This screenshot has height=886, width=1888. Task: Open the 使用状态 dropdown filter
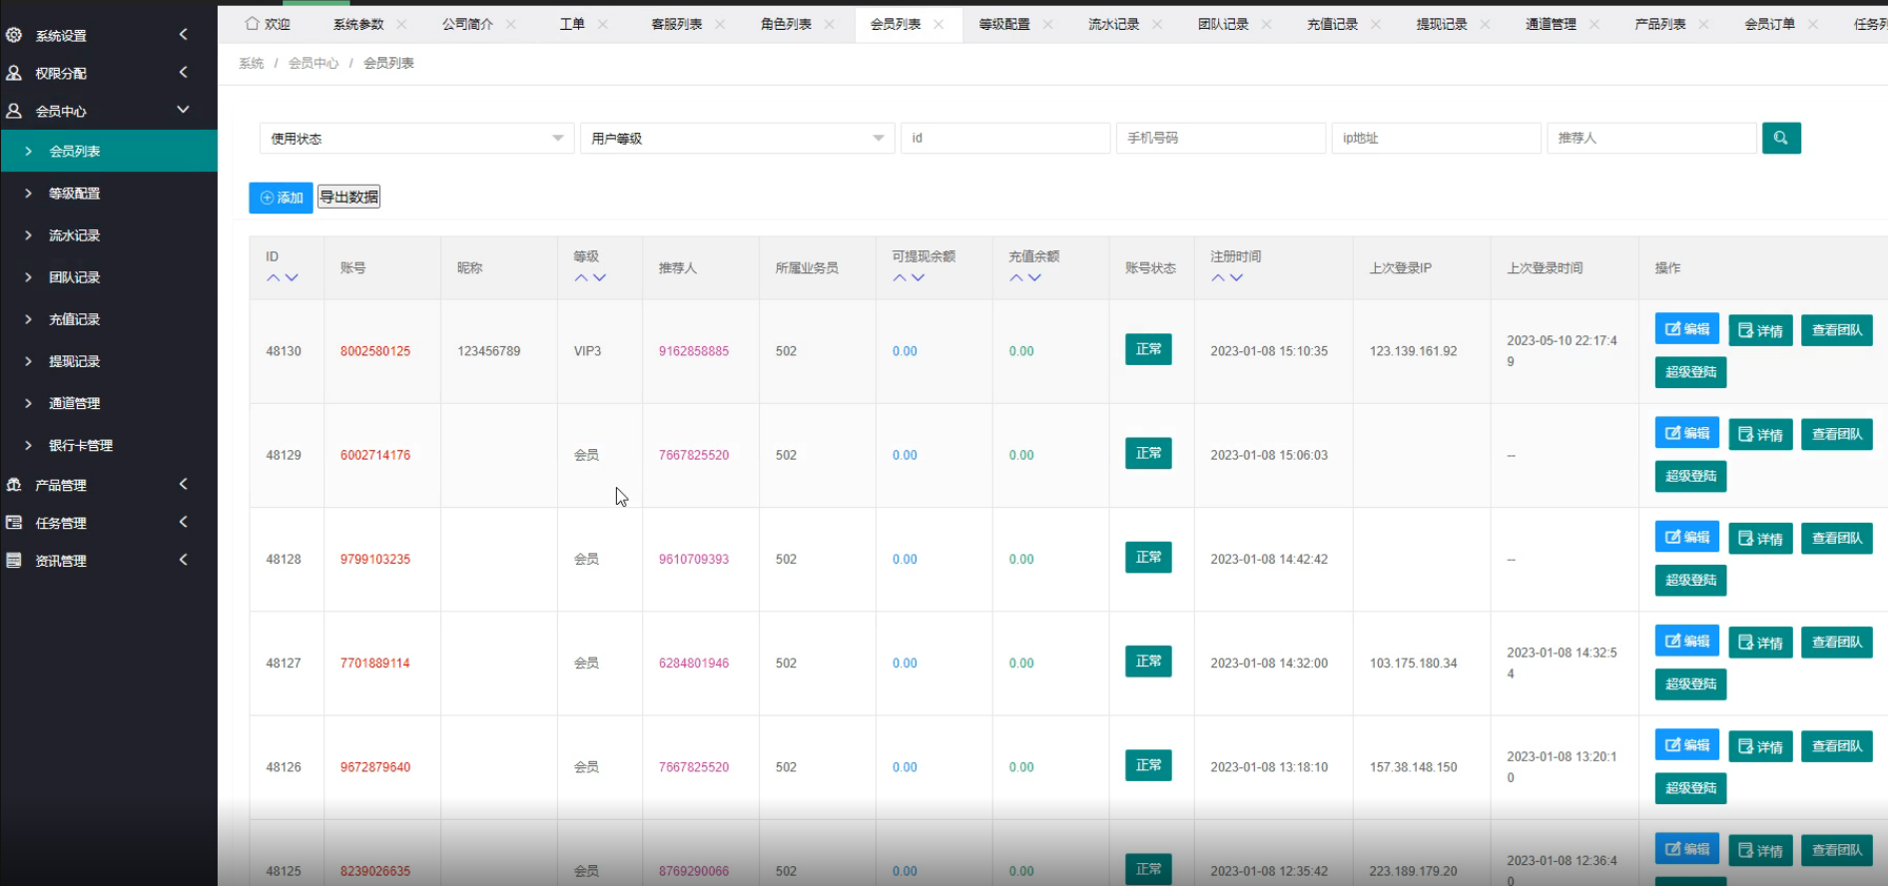pos(416,139)
